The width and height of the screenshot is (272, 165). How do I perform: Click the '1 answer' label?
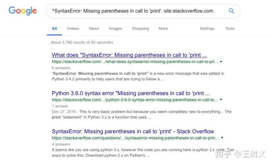pyautogui.click(x=60, y=106)
